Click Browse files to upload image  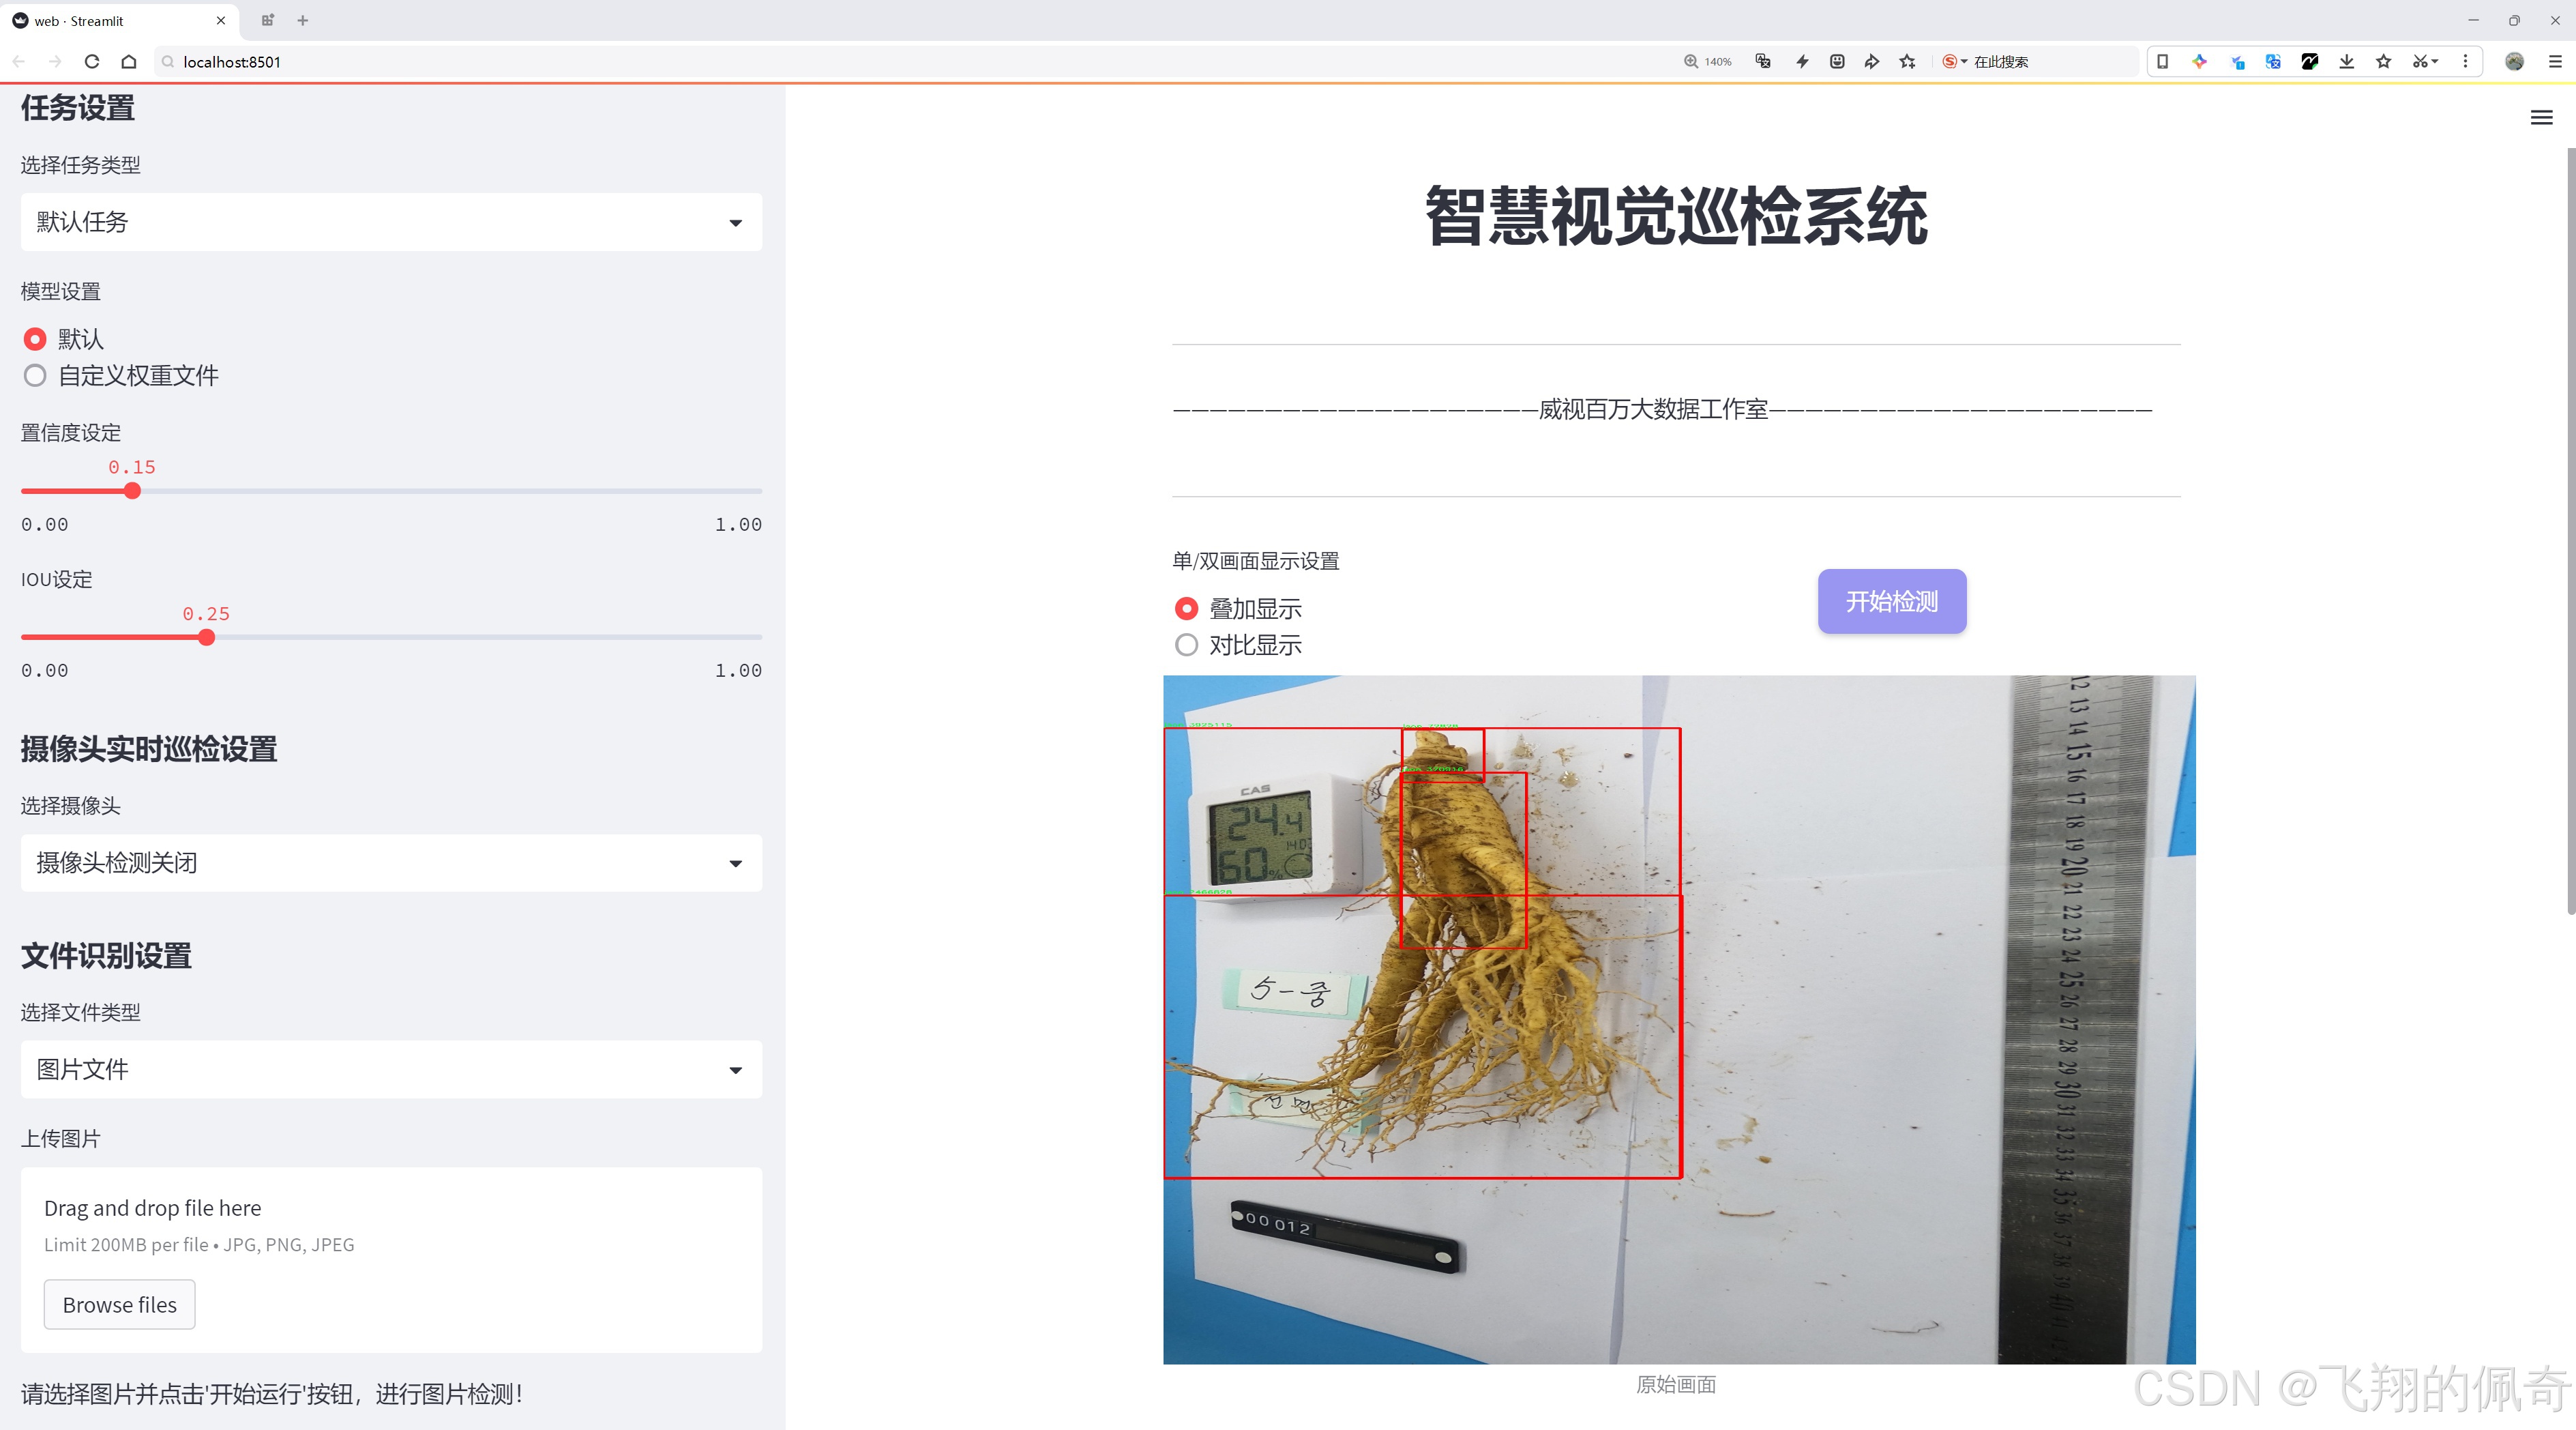[x=119, y=1304]
